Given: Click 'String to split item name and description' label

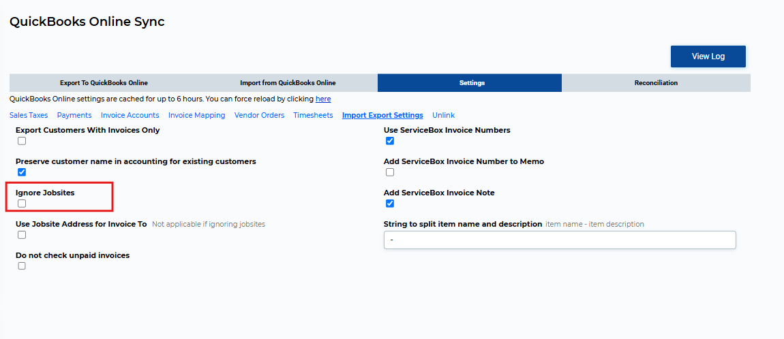Looking at the screenshot, I should pos(463,224).
